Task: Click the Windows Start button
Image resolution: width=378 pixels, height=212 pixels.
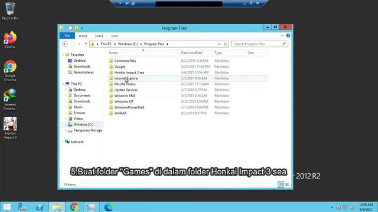Action: click(x=6, y=207)
